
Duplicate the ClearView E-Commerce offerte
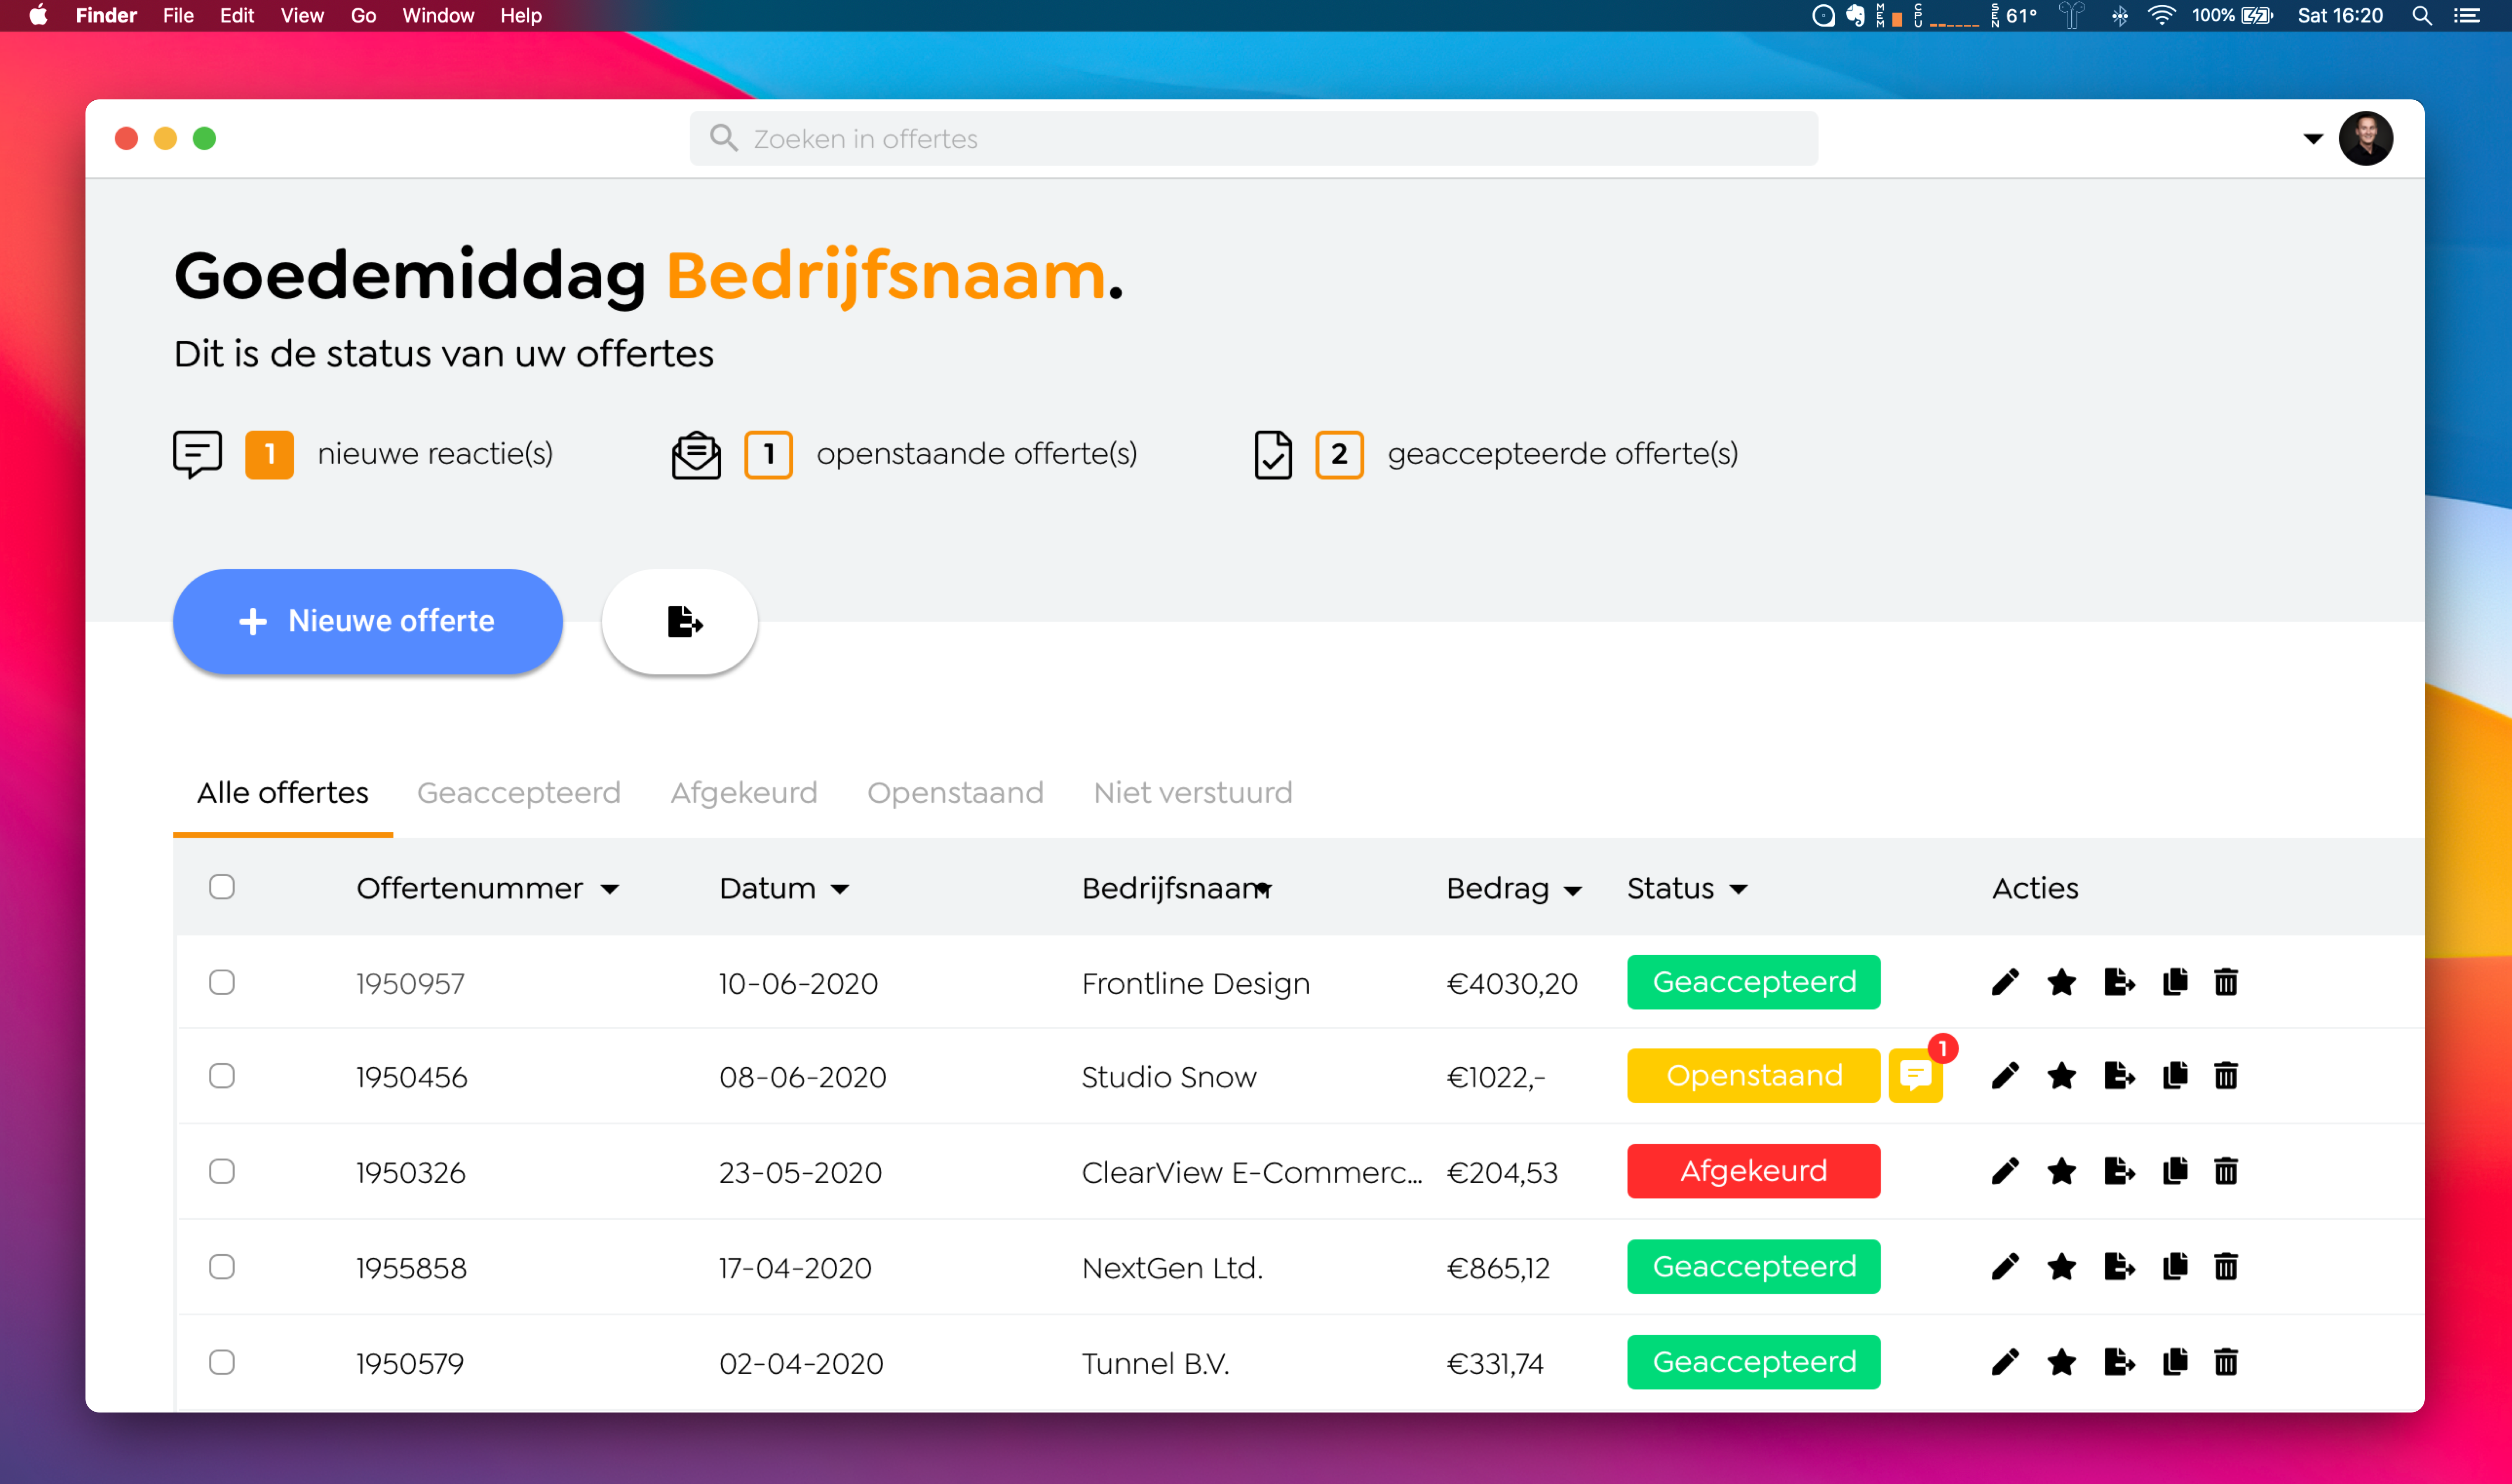[2175, 1171]
